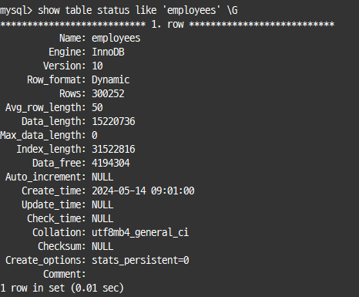Click the Max_data_length value 0
Viewport: 359px width, 297px height.
[x=95, y=136]
